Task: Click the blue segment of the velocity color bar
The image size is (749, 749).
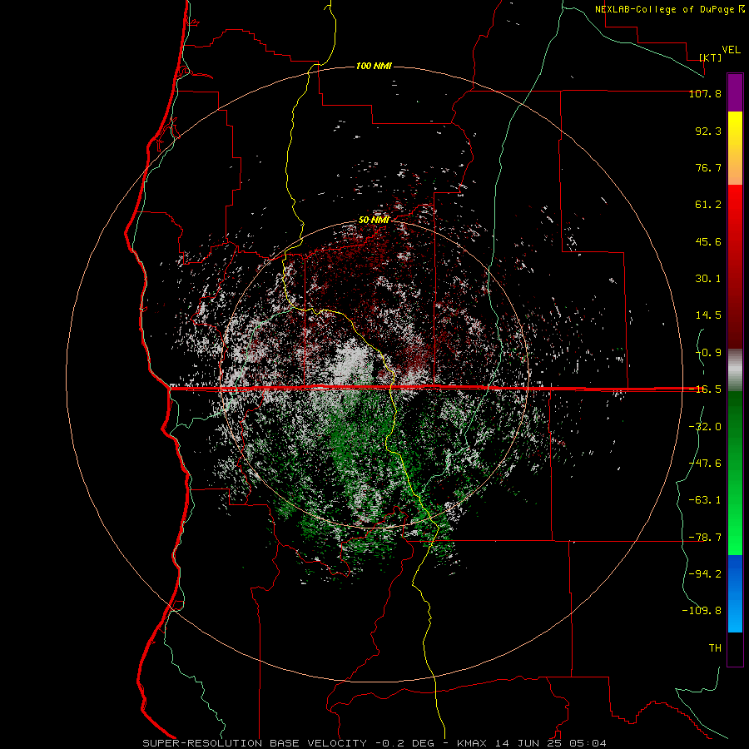Action: [735, 593]
